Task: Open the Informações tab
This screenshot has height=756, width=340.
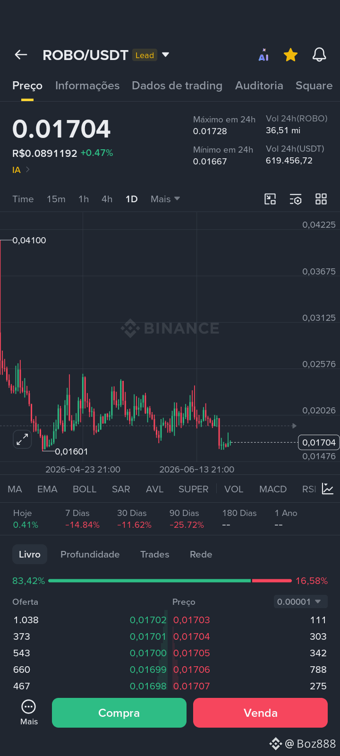Action: point(87,86)
